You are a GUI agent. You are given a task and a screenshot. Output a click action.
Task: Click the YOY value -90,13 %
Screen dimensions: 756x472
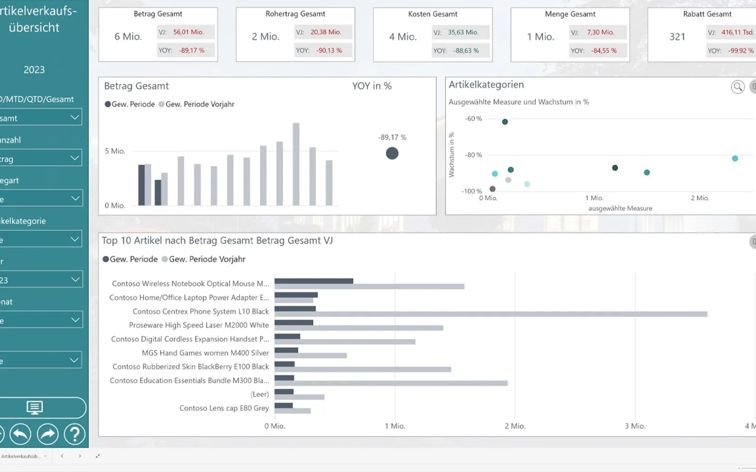coord(329,51)
